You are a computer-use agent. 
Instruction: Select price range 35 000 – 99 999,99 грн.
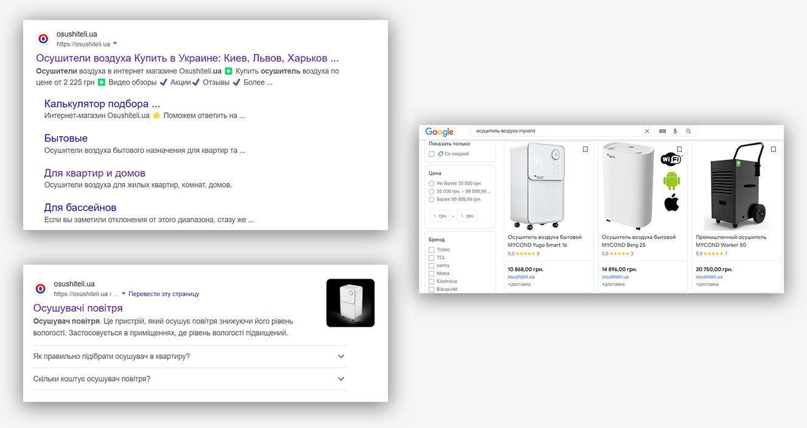tap(431, 191)
